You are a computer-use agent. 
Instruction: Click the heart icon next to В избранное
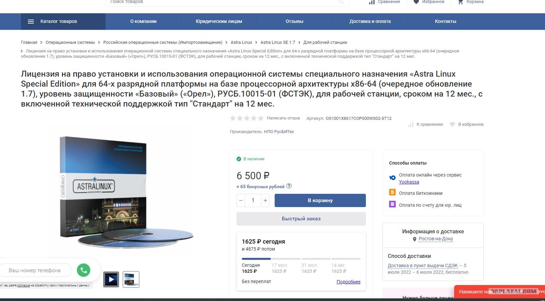(452, 124)
